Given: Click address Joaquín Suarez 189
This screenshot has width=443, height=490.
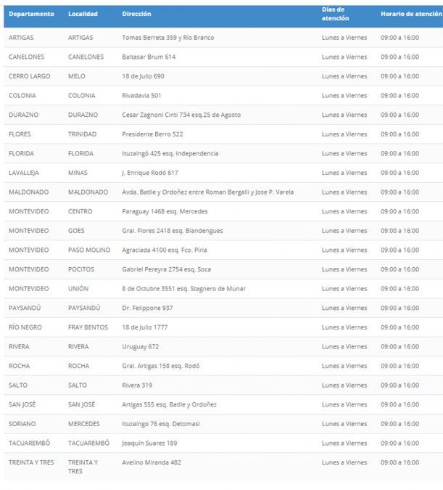Looking at the screenshot, I should (x=150, y=443).
